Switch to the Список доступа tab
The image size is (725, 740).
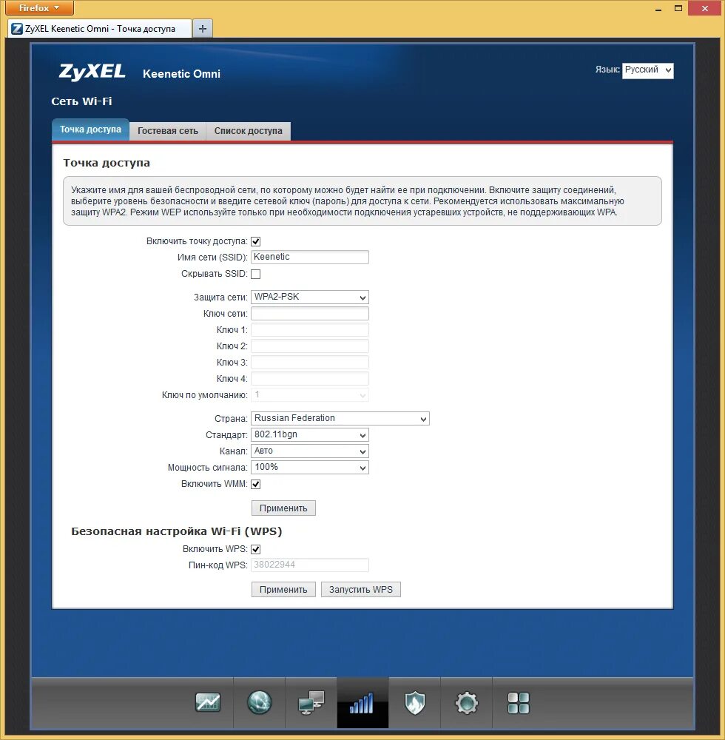[248, 131]
